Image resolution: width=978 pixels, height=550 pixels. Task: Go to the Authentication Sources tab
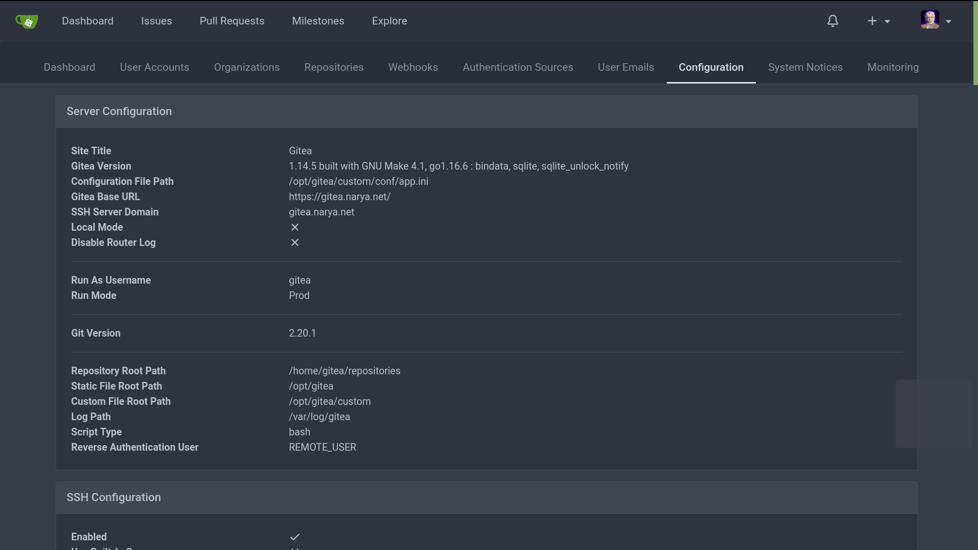click(x=518, y=67)
